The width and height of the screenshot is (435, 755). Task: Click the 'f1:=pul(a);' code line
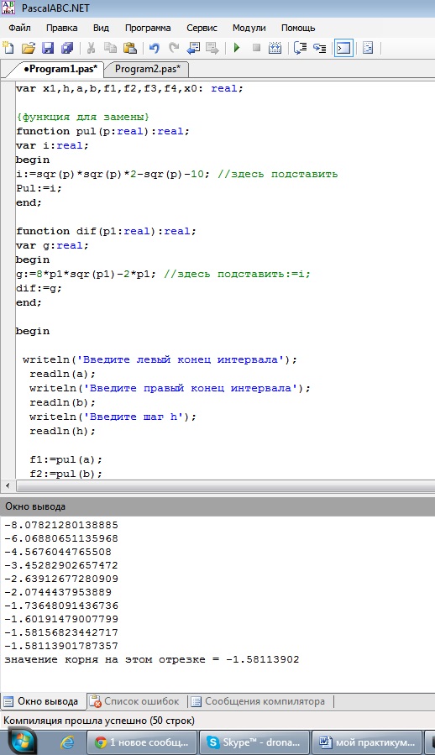(x=66, y=460)
